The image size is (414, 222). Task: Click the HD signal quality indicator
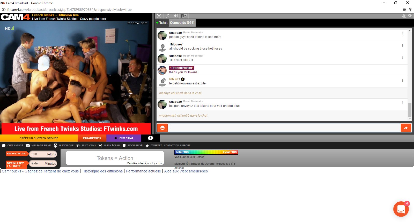click(x=9, y=28)
